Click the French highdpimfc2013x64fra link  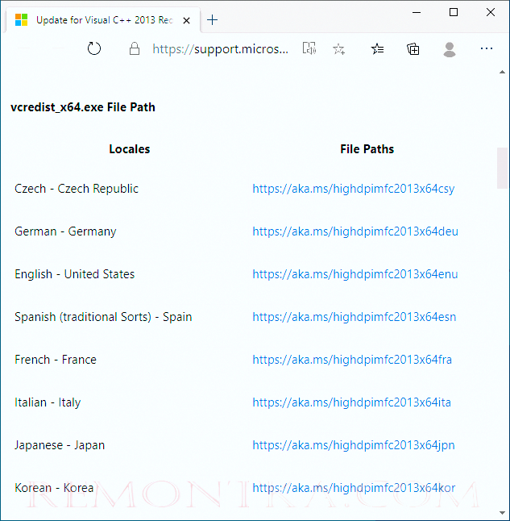(352, 360)
